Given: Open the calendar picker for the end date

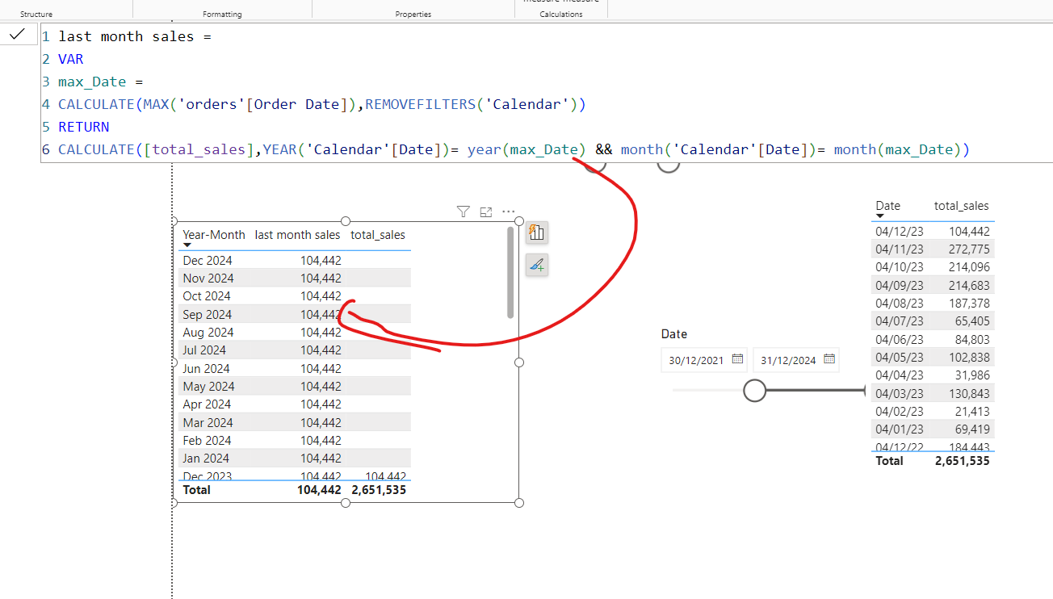Looking at the screenshot, I should pyautogui.click(x=829, y=359).
